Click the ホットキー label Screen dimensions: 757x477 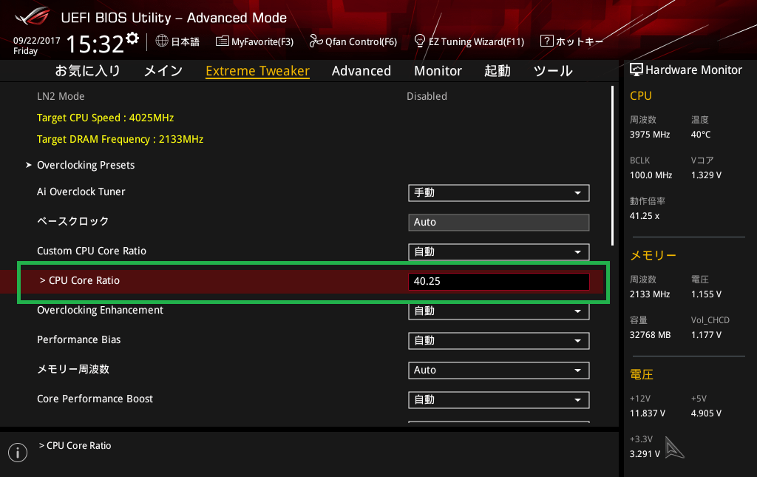click(x=580, y=41)
